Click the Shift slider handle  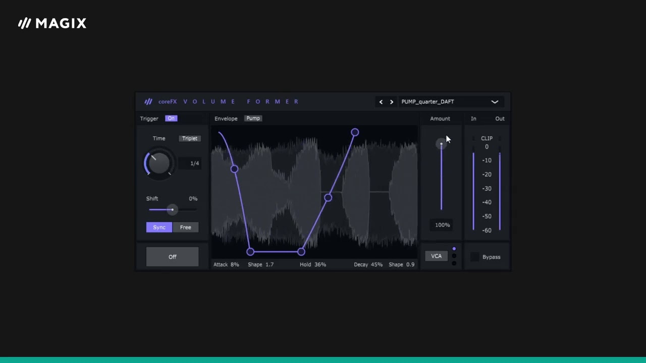[x=172, y=210]
